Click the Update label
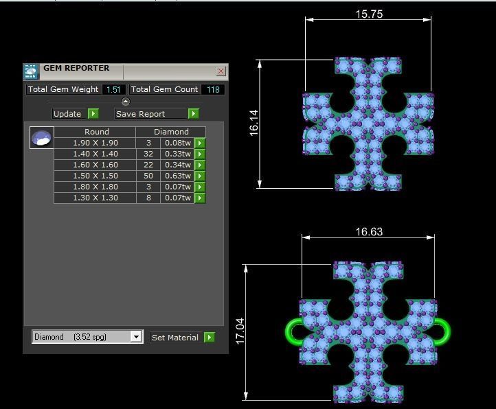The height and width of the screenshot is (409, 496). (67, 114)
